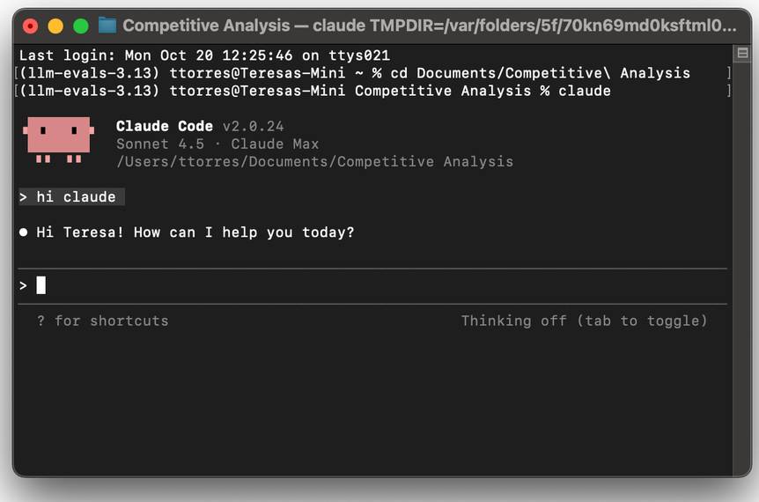Click the Claude Code pixel mascot logo
Viewport: 759px width, 502px height.
coord(58,139)
